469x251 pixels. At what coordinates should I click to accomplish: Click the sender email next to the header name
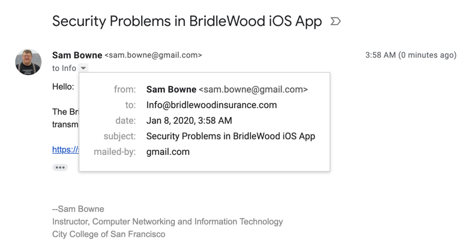[153, 55]
